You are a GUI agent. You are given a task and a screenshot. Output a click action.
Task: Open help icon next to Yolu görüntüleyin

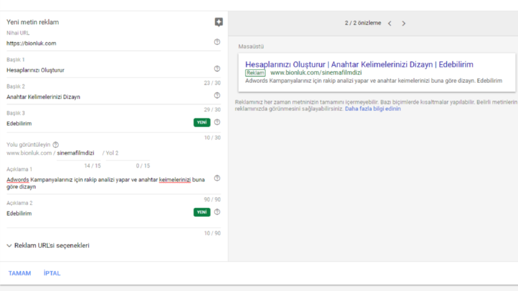pyautogui.click(x=56, y=144)
